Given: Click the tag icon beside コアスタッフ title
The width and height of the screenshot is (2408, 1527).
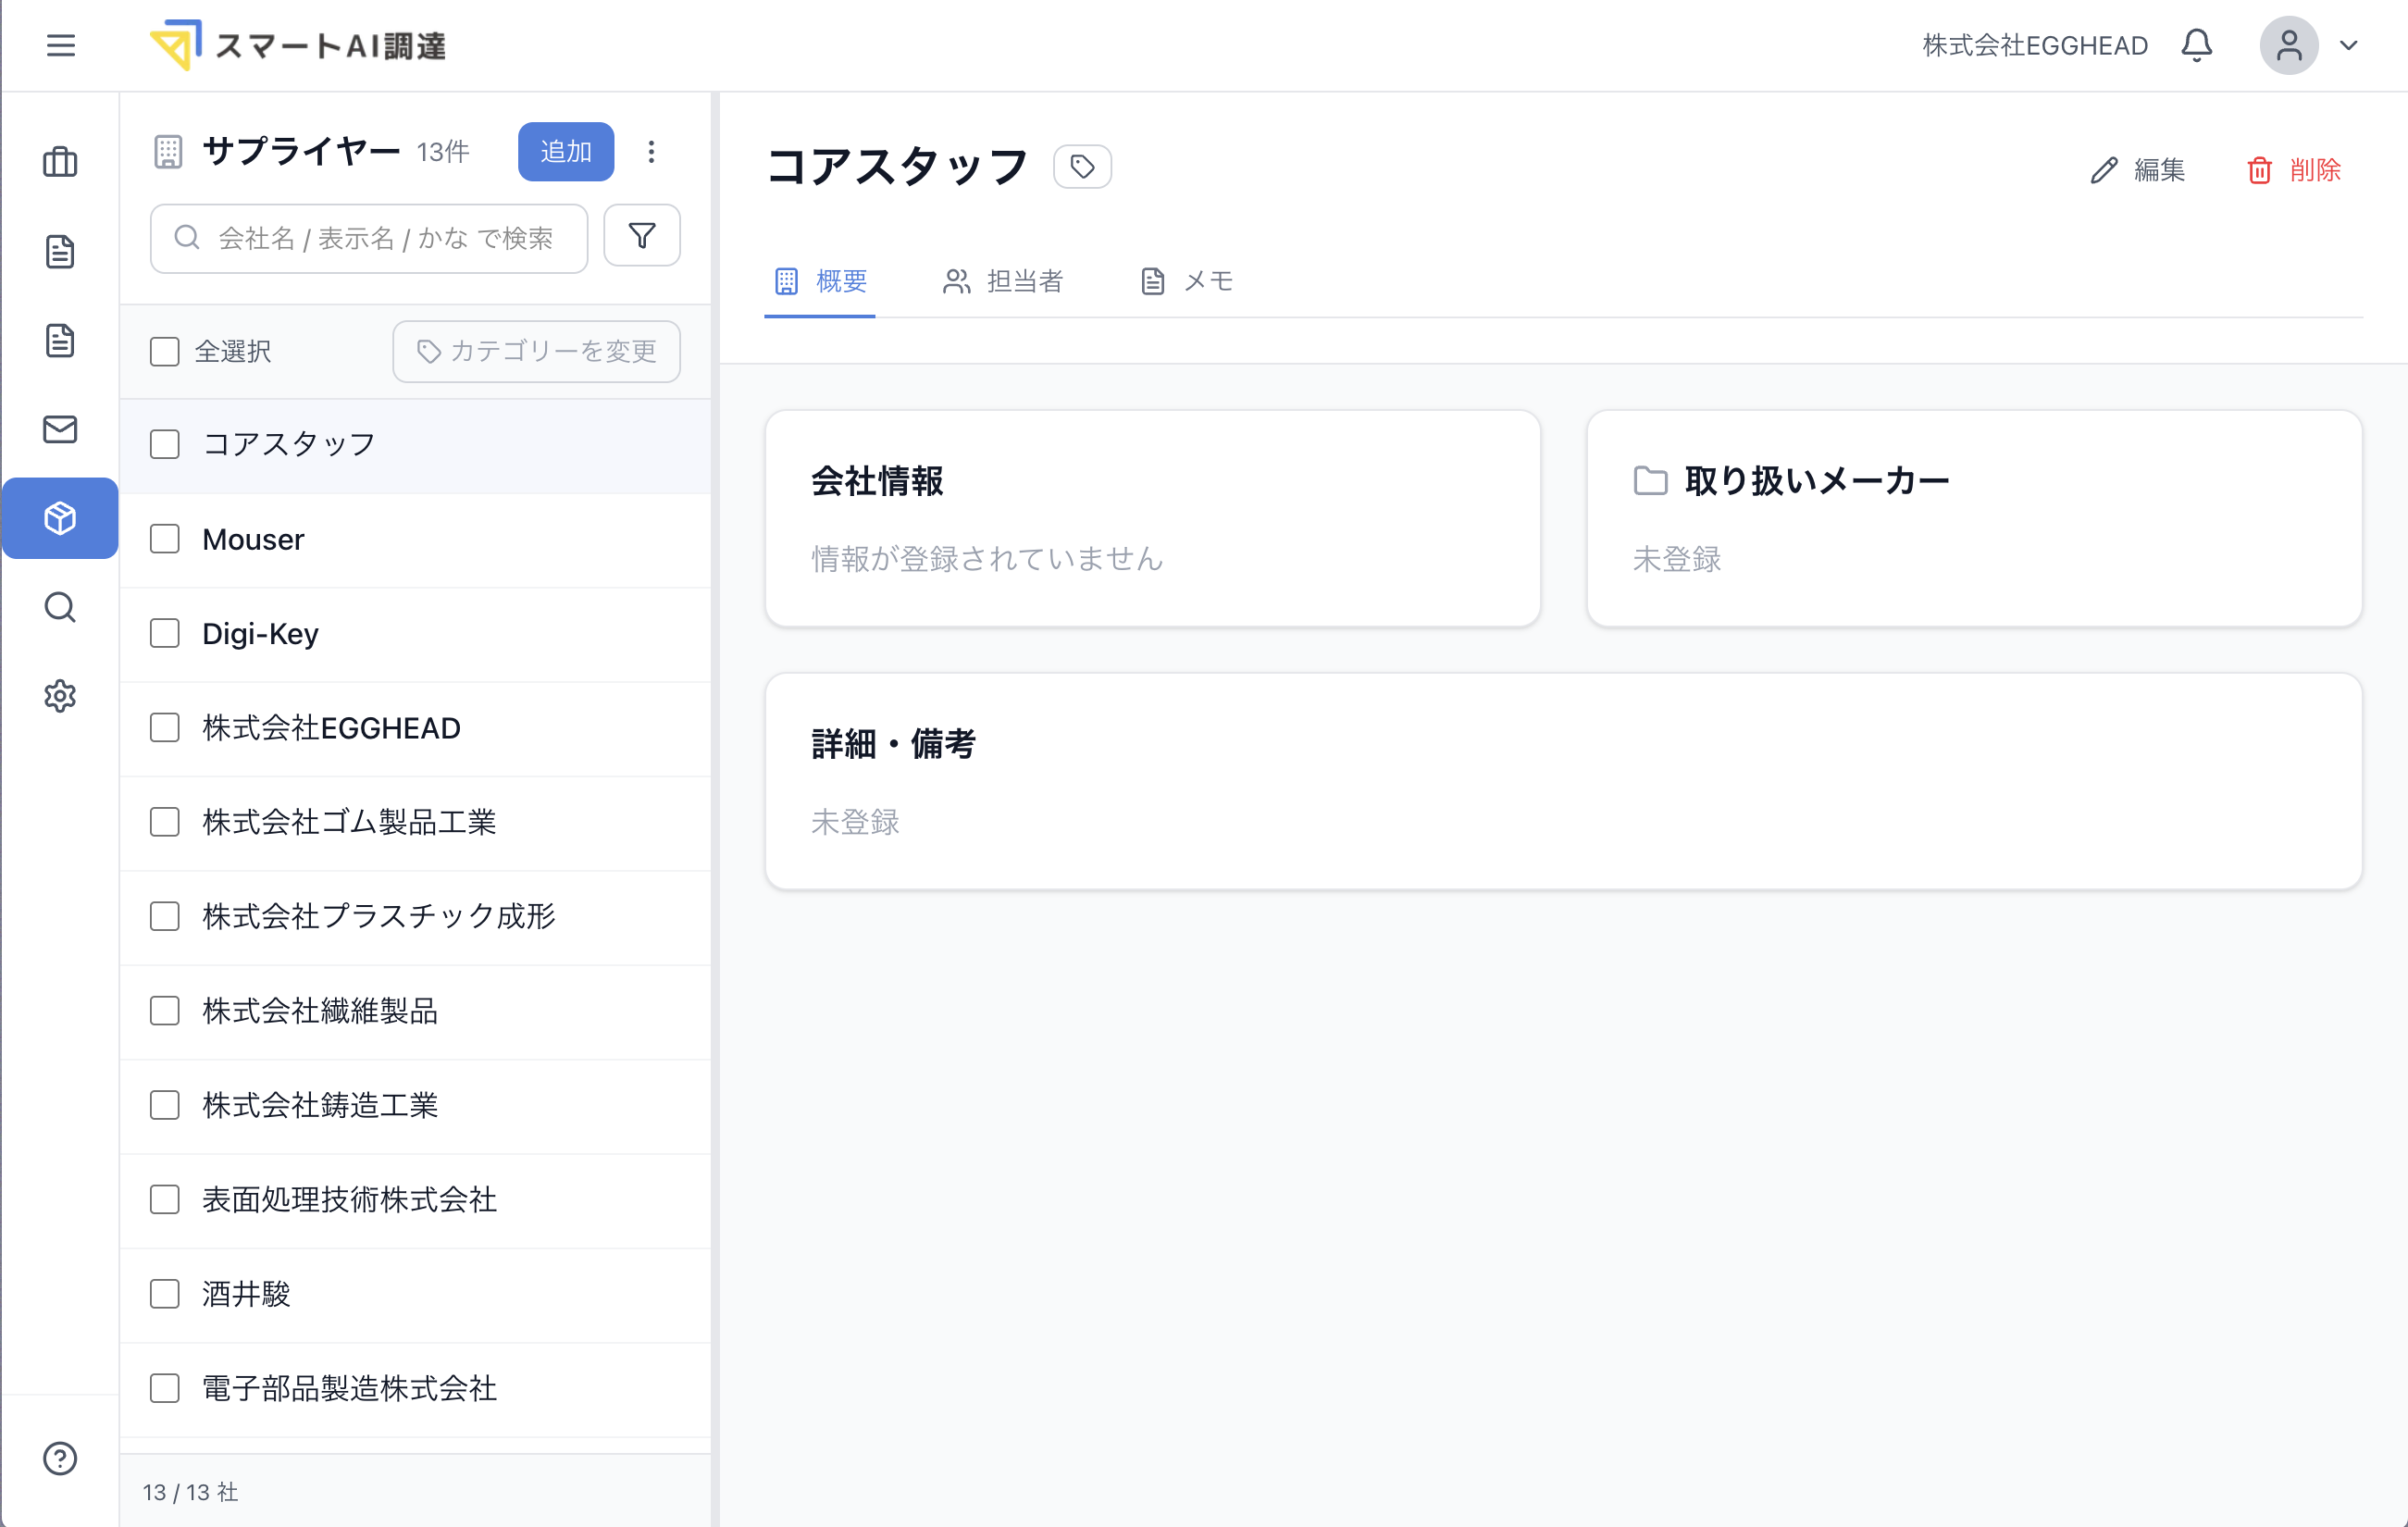Looking at the screenshot, I should click(1082, 166).
